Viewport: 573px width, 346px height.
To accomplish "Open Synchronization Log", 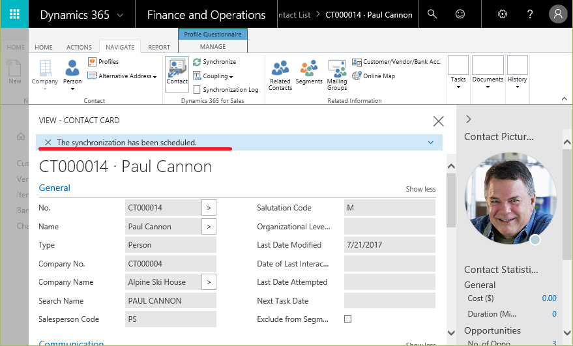I will click(226, 89).
